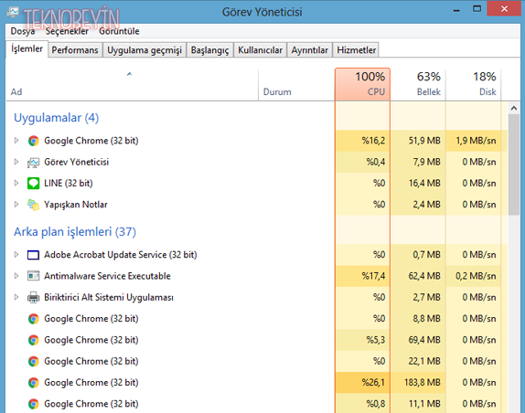Click the %17,4 CPU value
The width and height of the screenshot is (525, 413).
(x=373, y=276)
